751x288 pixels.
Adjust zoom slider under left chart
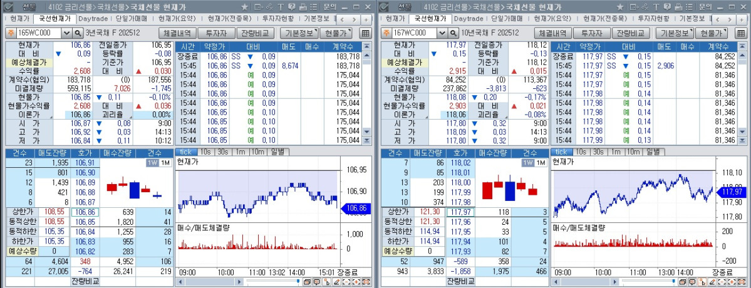coord(298,281)
